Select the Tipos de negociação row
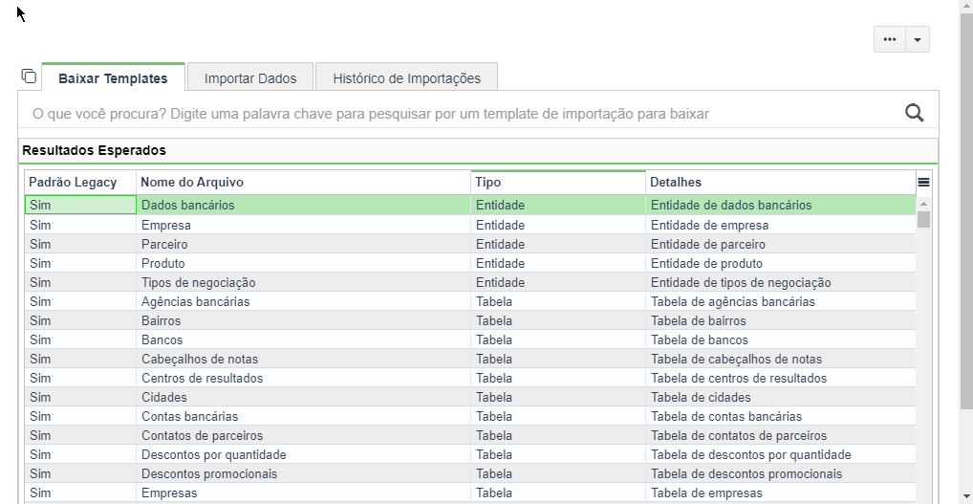 469,282
